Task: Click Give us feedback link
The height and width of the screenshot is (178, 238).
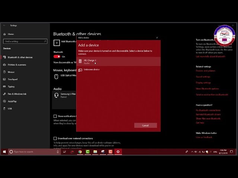Action: click(x=204, y=137)
